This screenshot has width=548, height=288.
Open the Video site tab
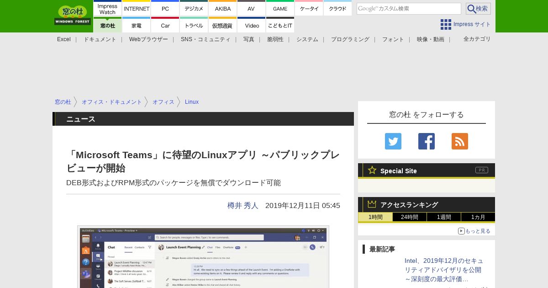pyautogui.click(x=251, y=25)
